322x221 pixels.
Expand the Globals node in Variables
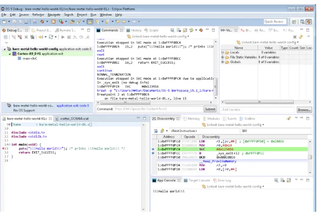pos(223,62)
